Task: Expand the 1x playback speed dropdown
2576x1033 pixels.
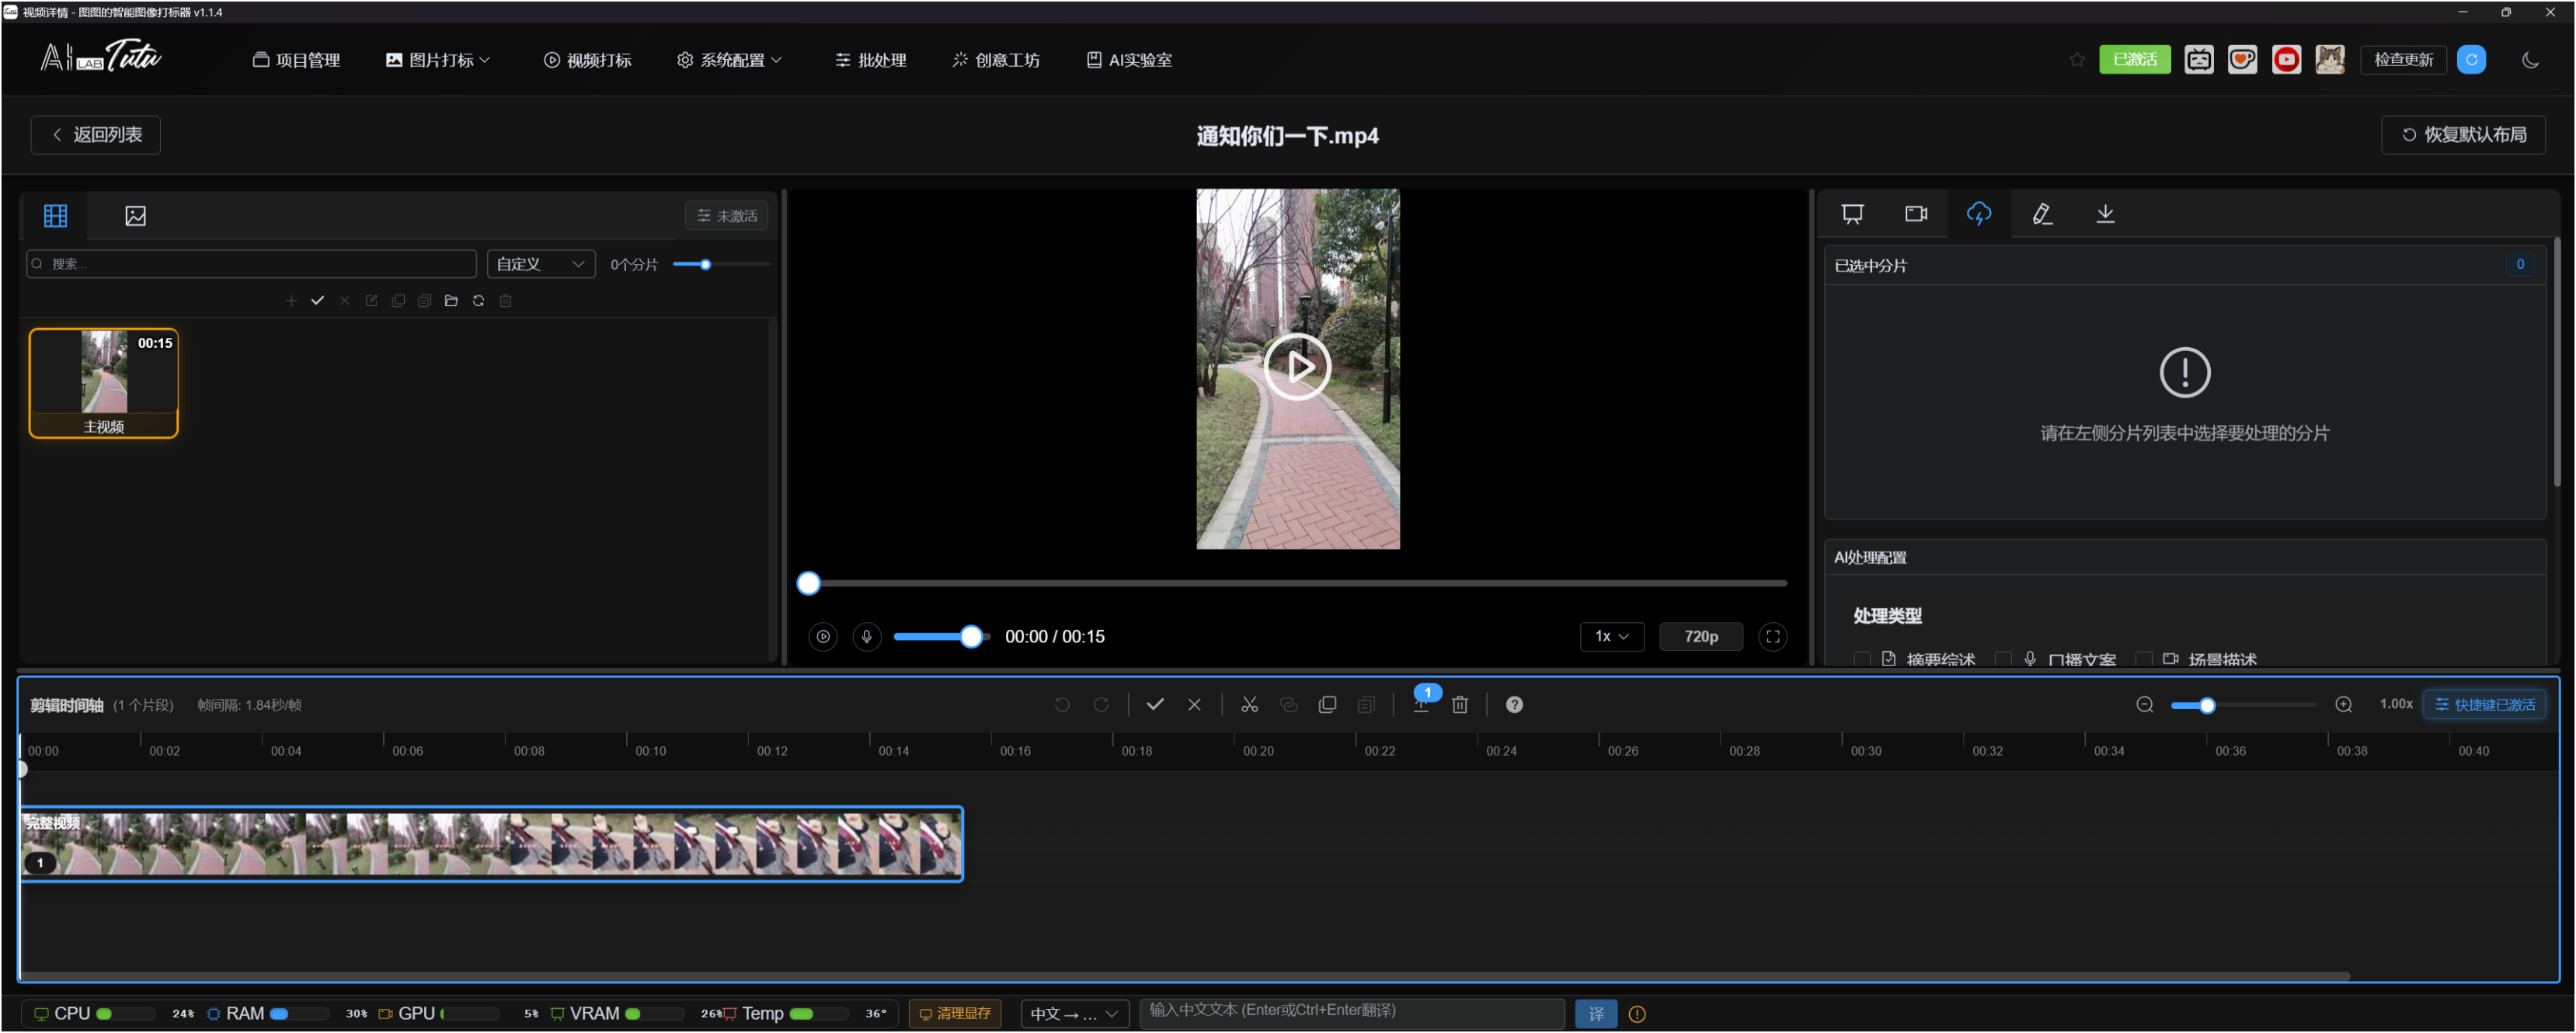Action: pyautogui.click(x=1611, y=637)
